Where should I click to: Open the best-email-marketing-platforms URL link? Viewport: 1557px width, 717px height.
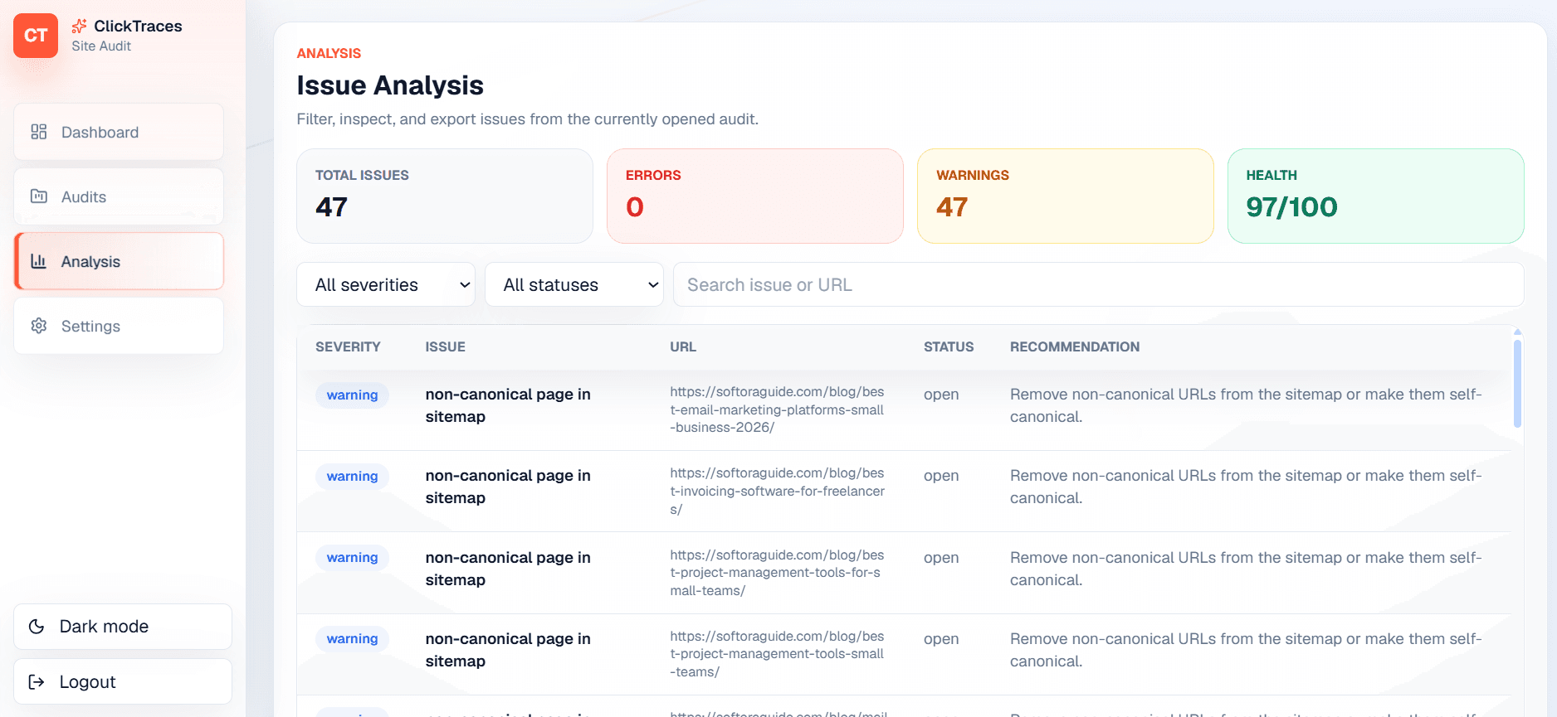pos(778,409)
